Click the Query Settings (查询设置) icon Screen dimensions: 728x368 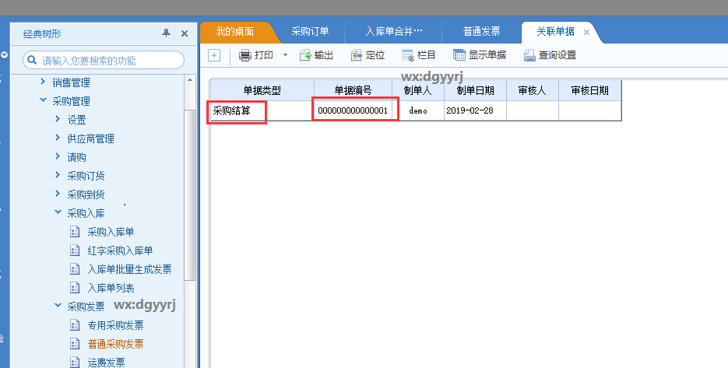pyautogui.click(x=529, y=55)
